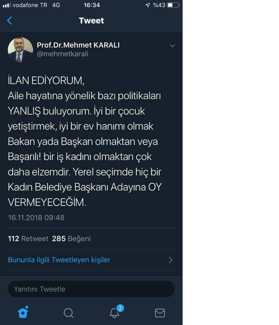This screenshot has height=325, width=279.
Task: Tap the battery icon in status bar
Action: point(173,5)
